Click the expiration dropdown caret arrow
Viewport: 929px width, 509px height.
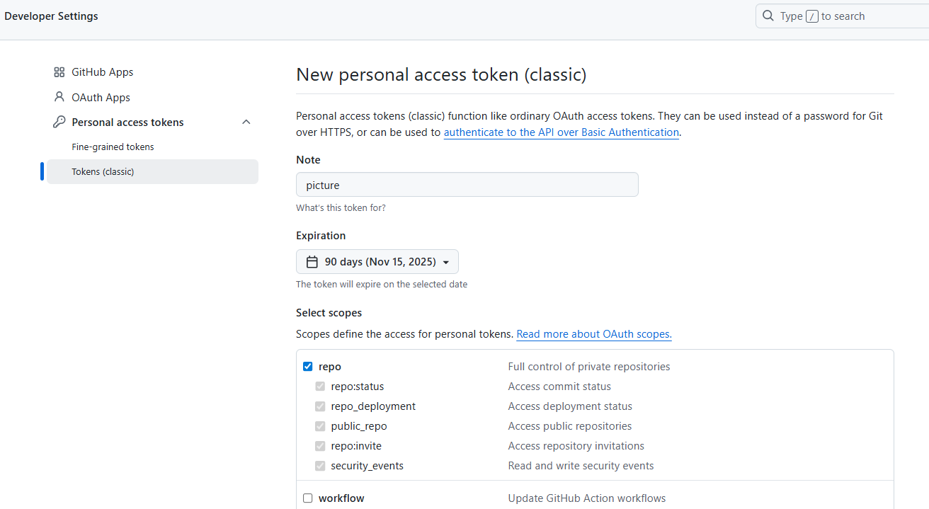[x=446, y=263]
